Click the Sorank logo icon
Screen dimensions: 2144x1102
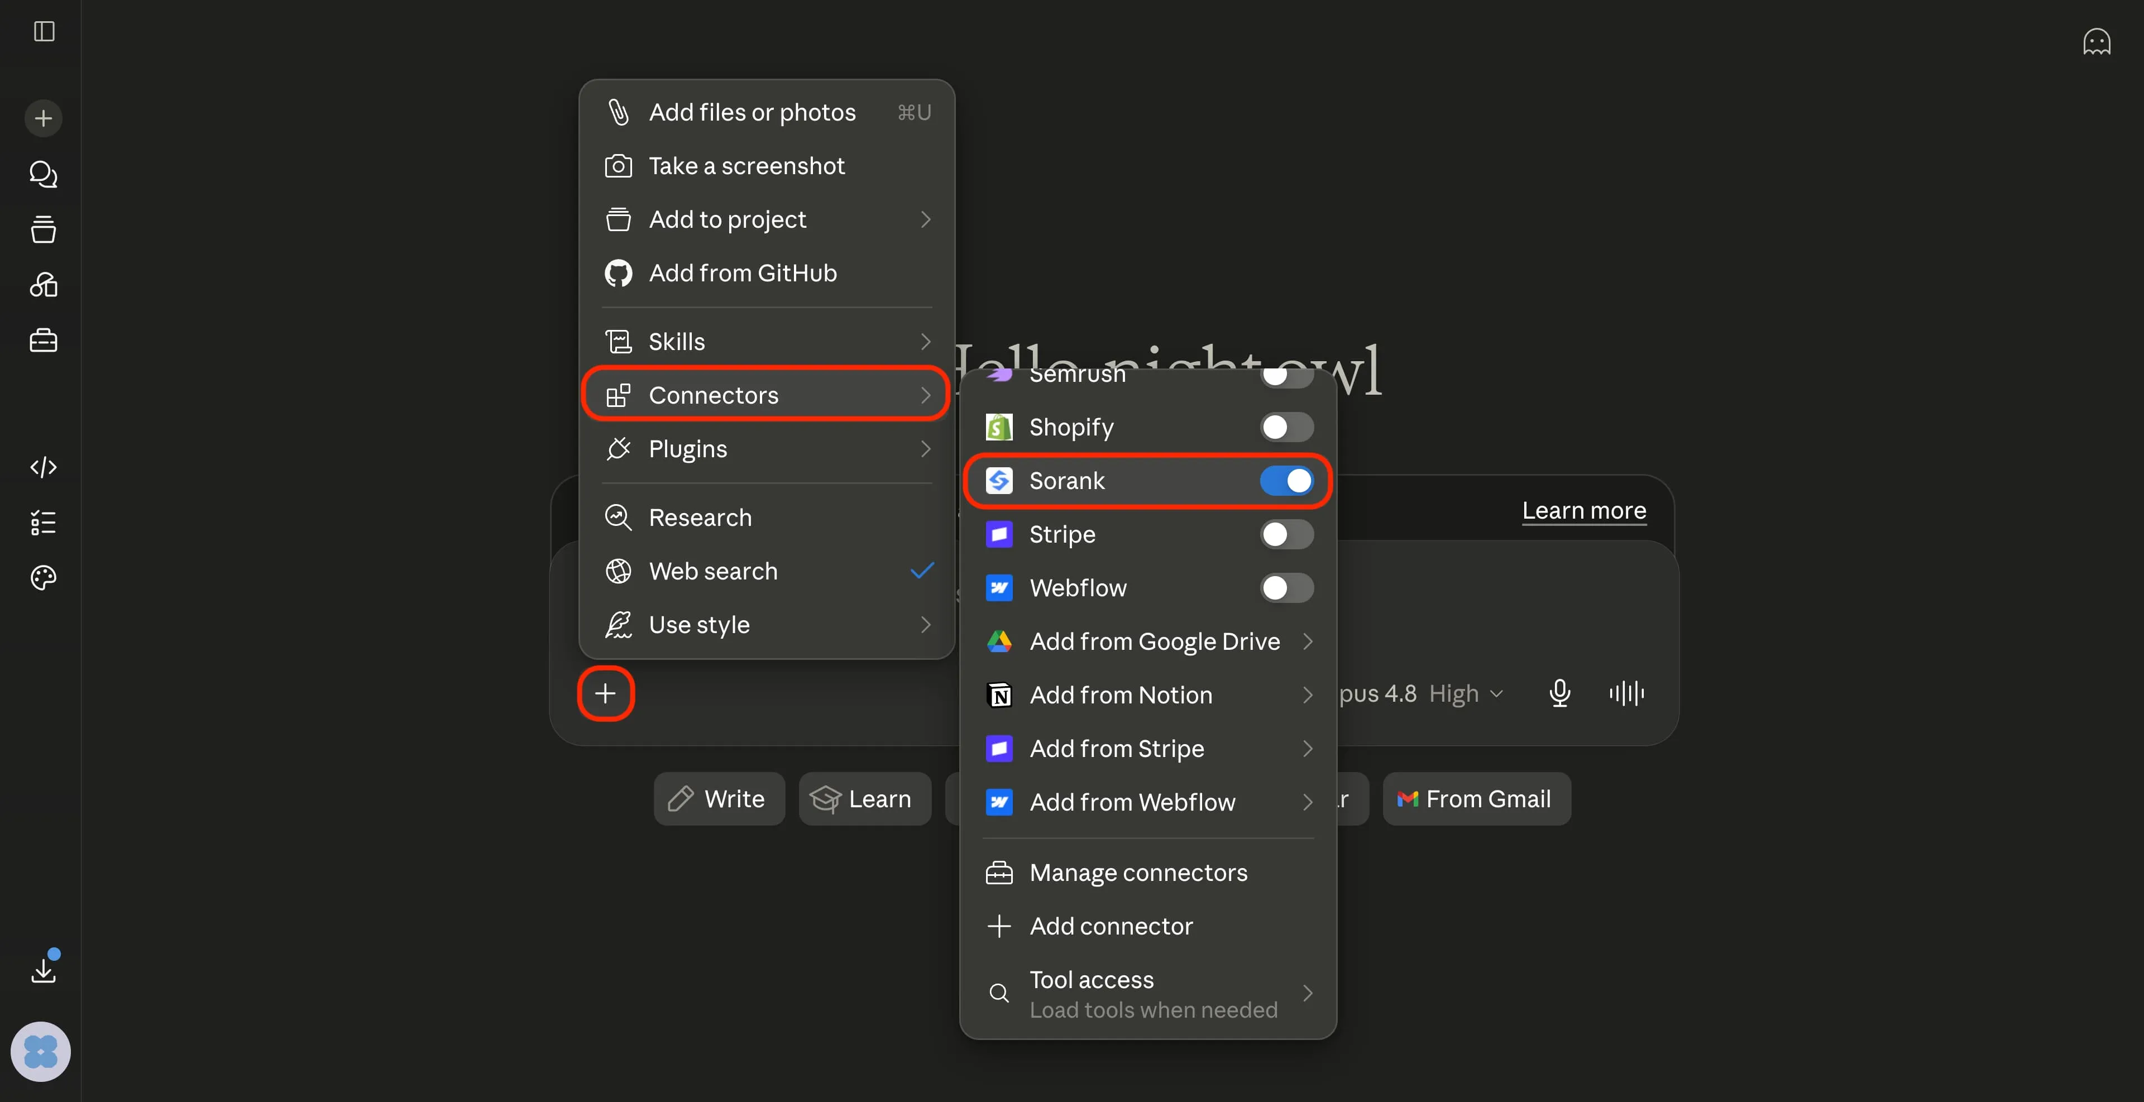pyautogui.click(x=999, y=480)
